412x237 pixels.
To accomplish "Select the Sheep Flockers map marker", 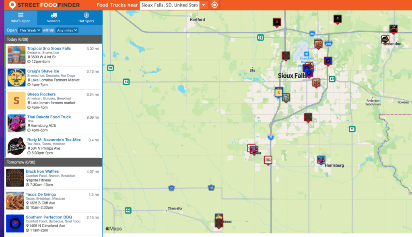I will (x=278, y=93).
